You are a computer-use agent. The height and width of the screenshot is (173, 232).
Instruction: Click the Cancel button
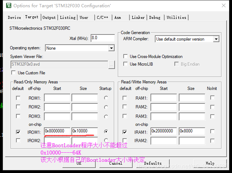[x=116, y=163]
